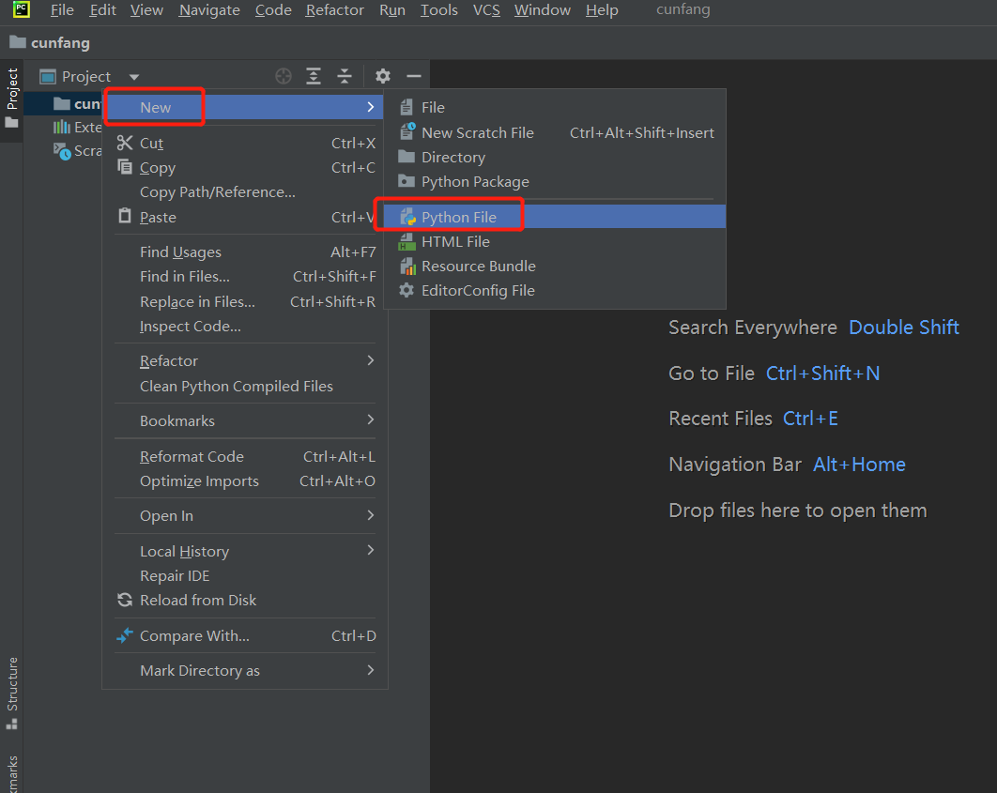The height and width of the screenshot is (793, 997).
Task: Choose Replace in Files... entry
Action: pos(245,302)
